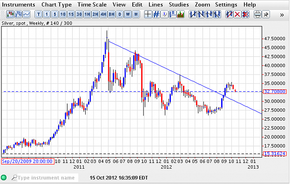Click the price level markers icon
Image resolution: width=291 pixels, height=184 pixels.
(172, 14)
